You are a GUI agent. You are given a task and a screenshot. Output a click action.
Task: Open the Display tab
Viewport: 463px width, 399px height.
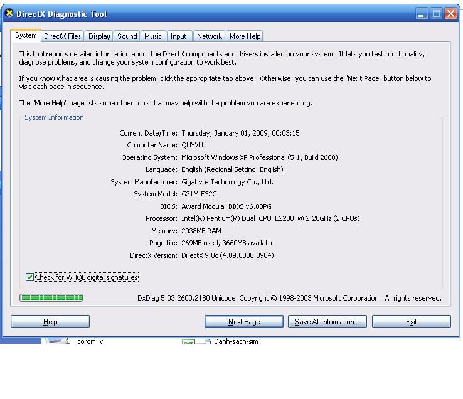[99, 36]
